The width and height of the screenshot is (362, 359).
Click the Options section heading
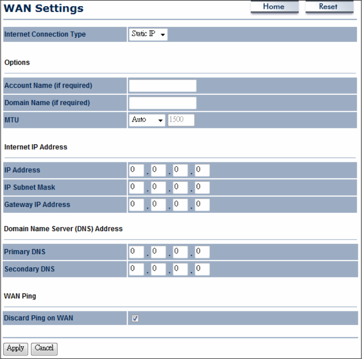click(x=17, y=63)
